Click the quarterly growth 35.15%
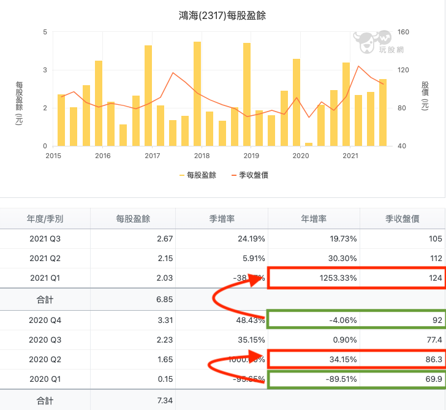 pyautogui.click(x=251, y=340)
